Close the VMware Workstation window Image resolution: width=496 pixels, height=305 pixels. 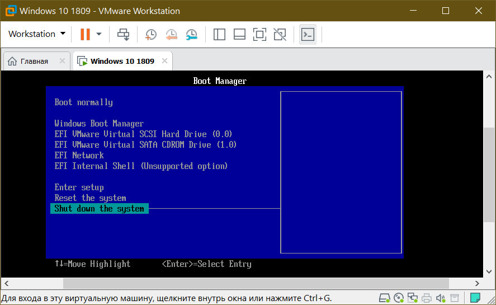coord(479,11)
